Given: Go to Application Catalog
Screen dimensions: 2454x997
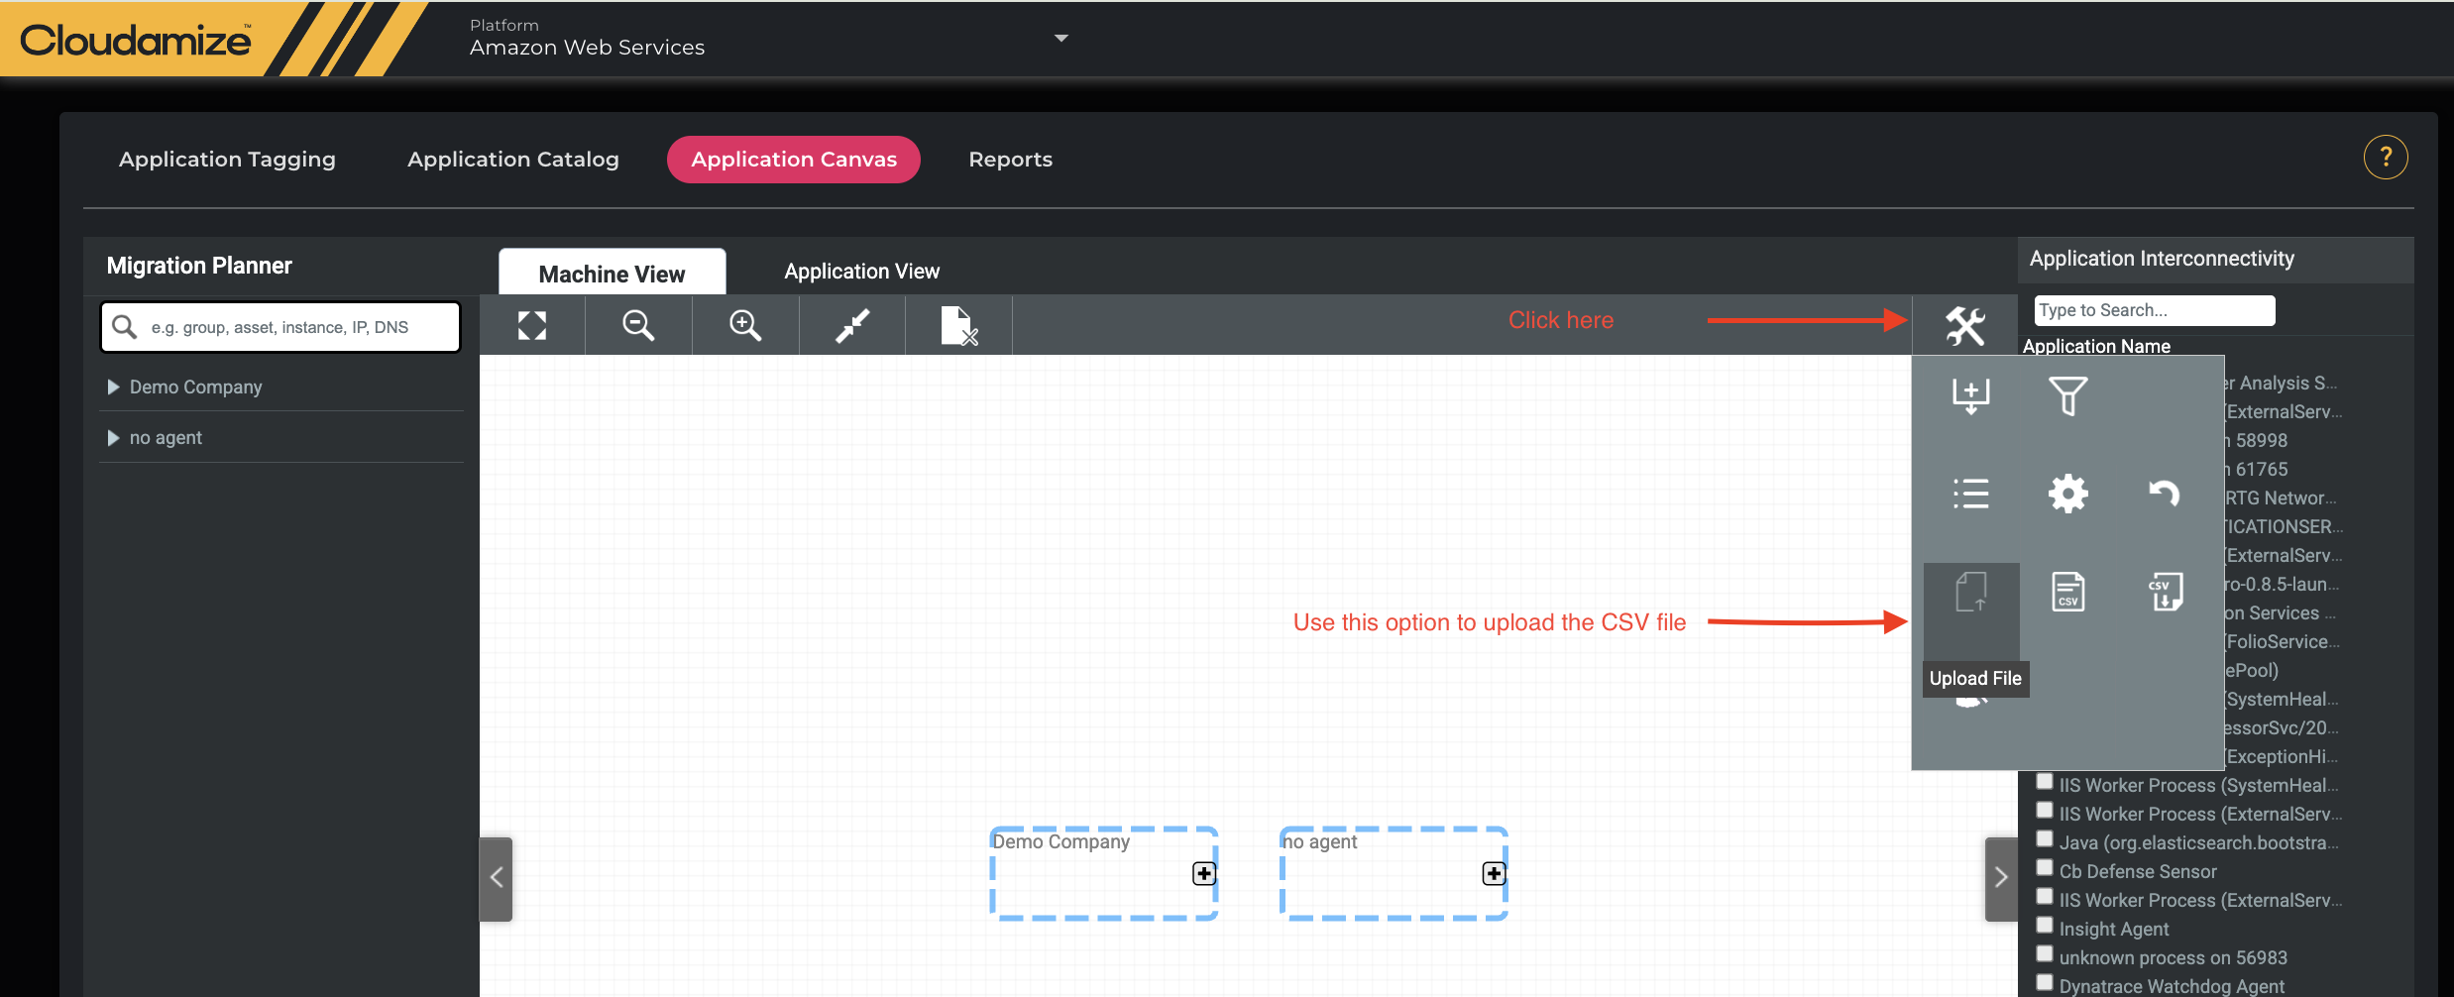Looking at the screenshot, I should tap(512, 160).
